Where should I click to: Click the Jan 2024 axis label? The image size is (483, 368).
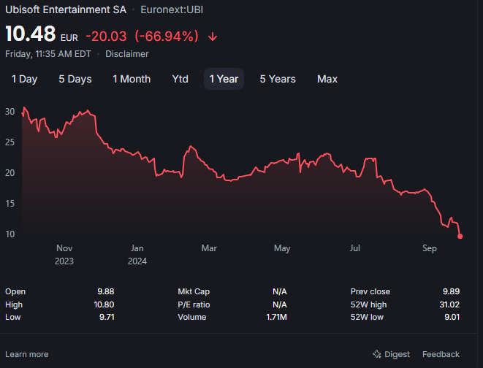pyautogui.click(x=137, y=255)
